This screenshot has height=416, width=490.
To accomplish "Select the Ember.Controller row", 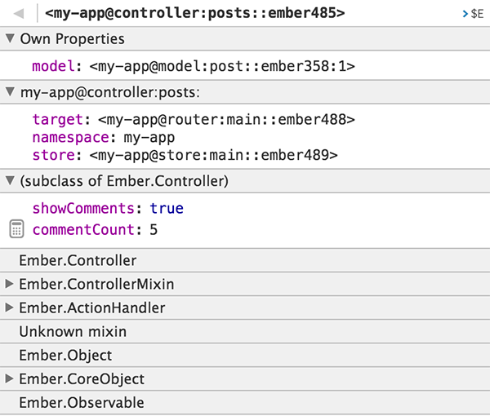I will (78, 261).
